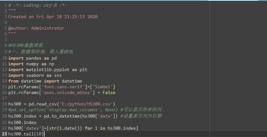267x137 pixels.
Task: Click the '# -*- coding: utf-8 -*-' comment
Action: (38, 5)
